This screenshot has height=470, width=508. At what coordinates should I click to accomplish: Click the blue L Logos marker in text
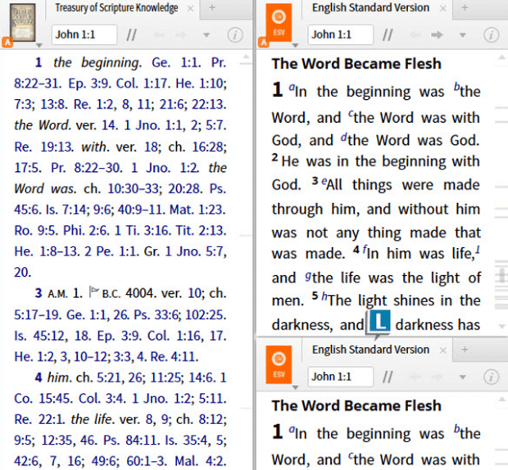[378, 323]
